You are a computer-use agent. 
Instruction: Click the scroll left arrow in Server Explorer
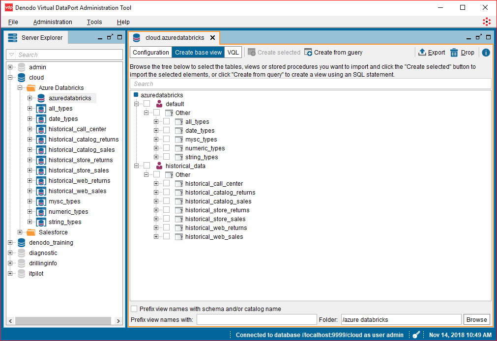point(10,321)
